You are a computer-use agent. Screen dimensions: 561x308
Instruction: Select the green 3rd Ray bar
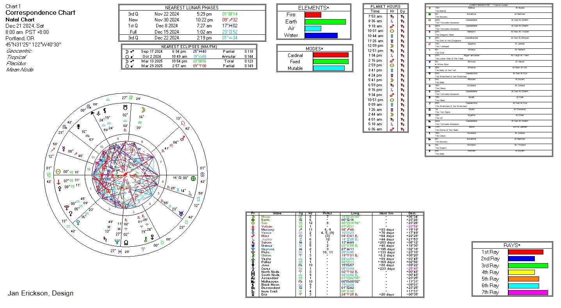(x=528, y=265)
